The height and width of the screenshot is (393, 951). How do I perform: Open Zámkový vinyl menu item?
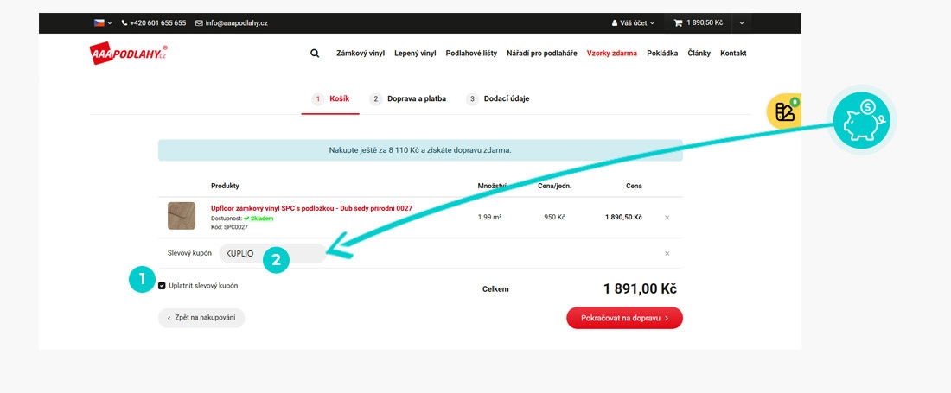pos(361,54)
